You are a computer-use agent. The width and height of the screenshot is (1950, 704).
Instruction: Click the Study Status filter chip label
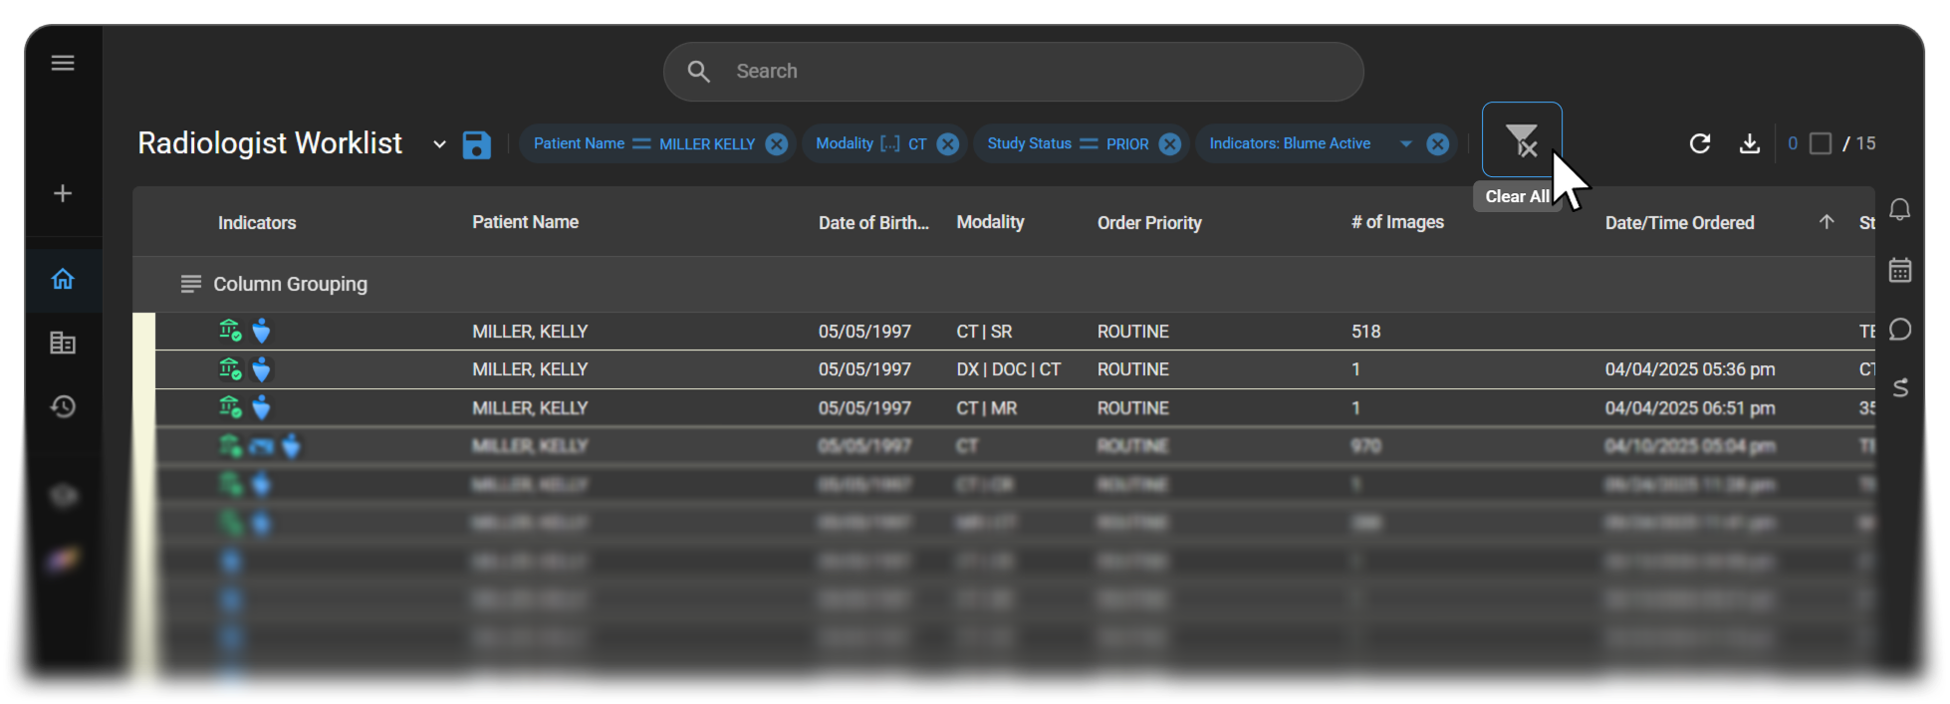pyautogui.click(x=1029, y=143)
